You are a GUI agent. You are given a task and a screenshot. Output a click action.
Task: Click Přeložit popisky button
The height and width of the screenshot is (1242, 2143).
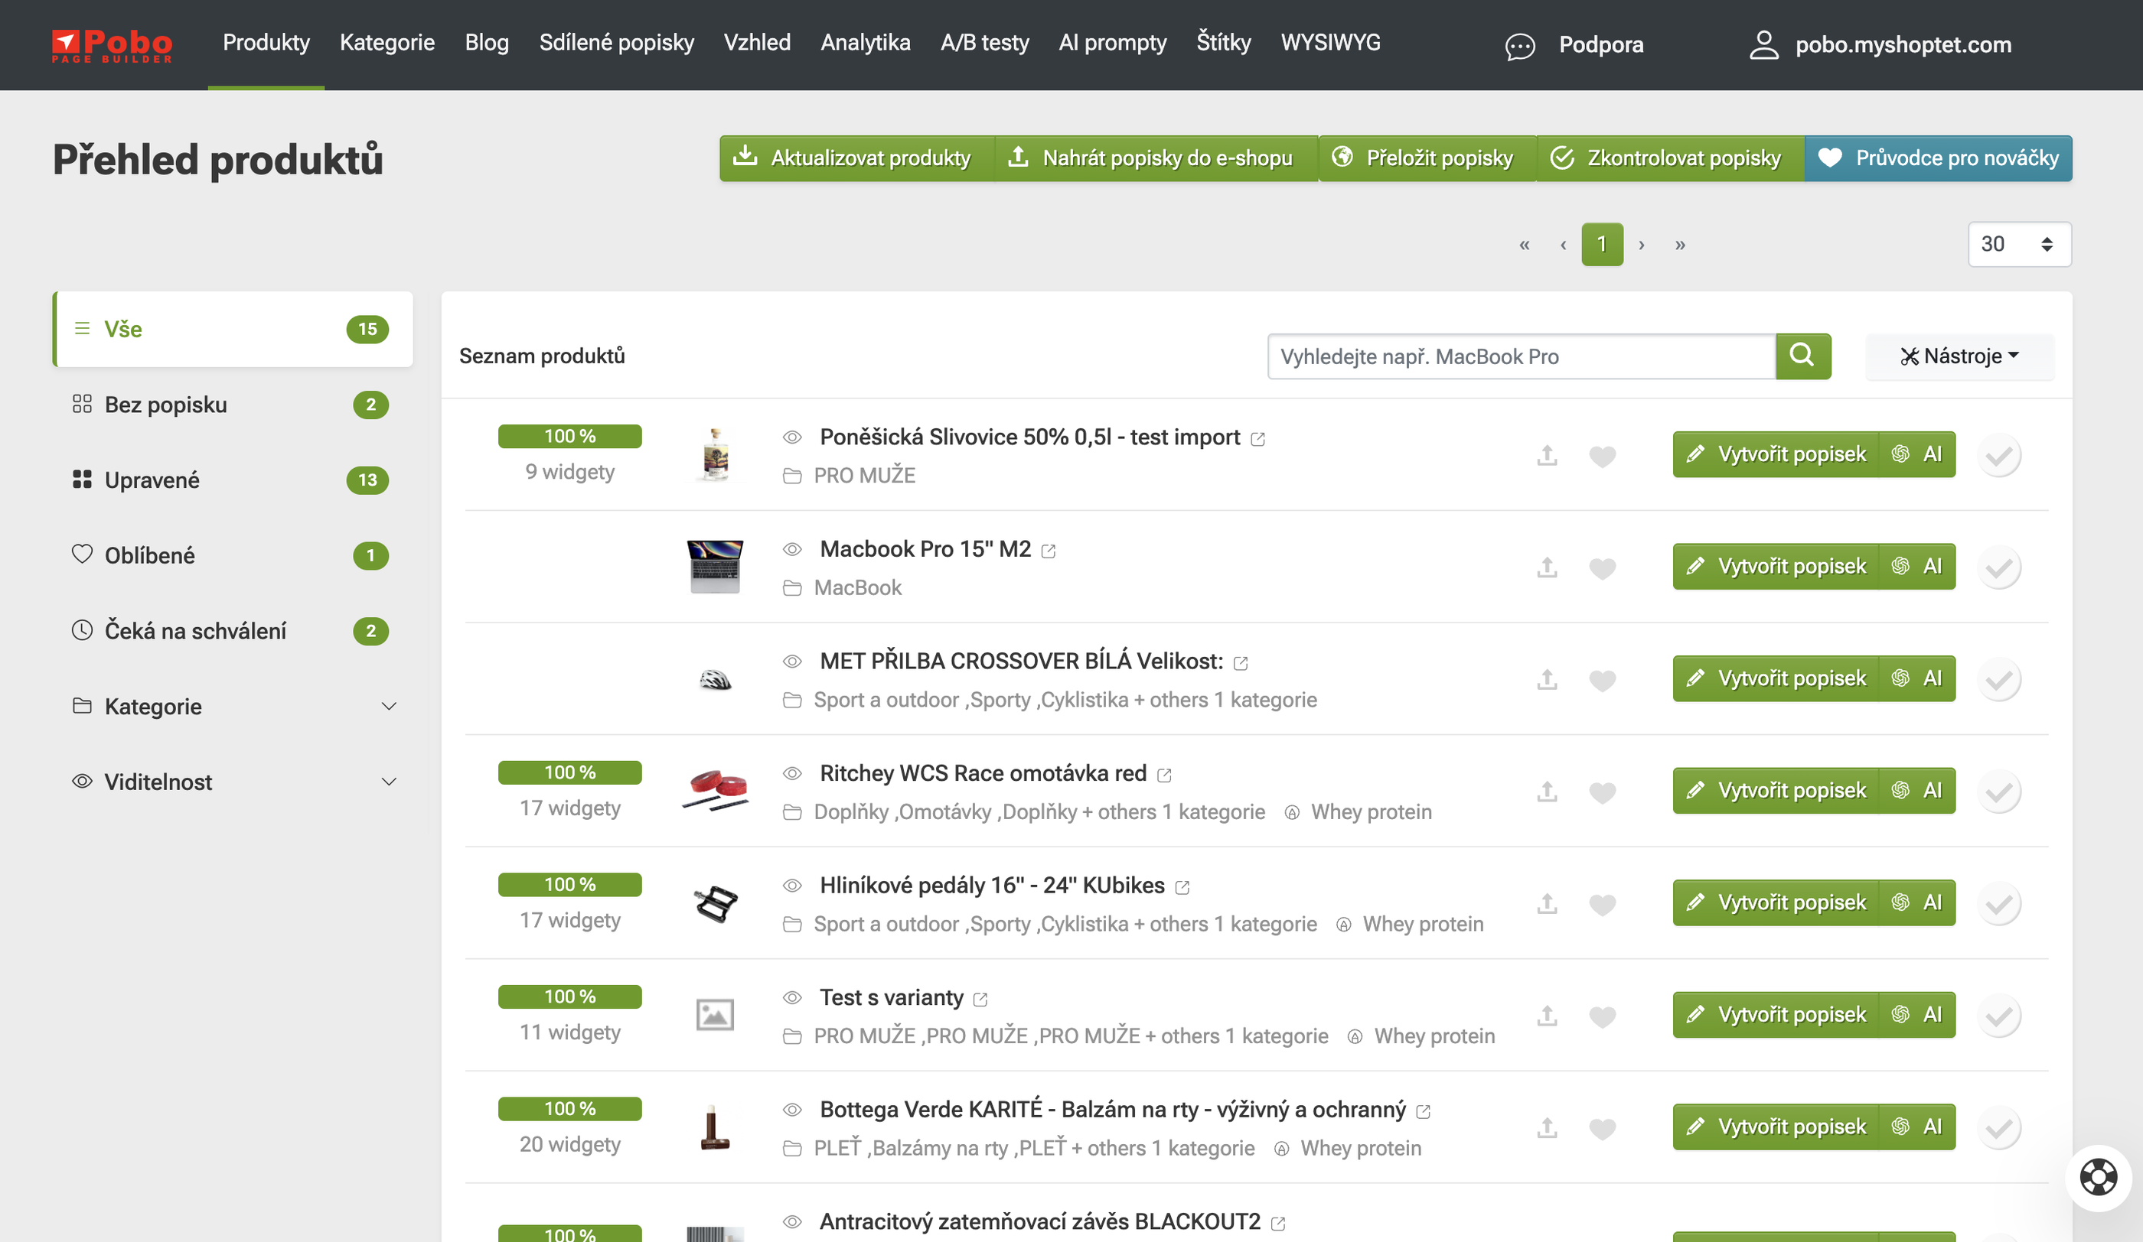click(x=1427, y=158)
